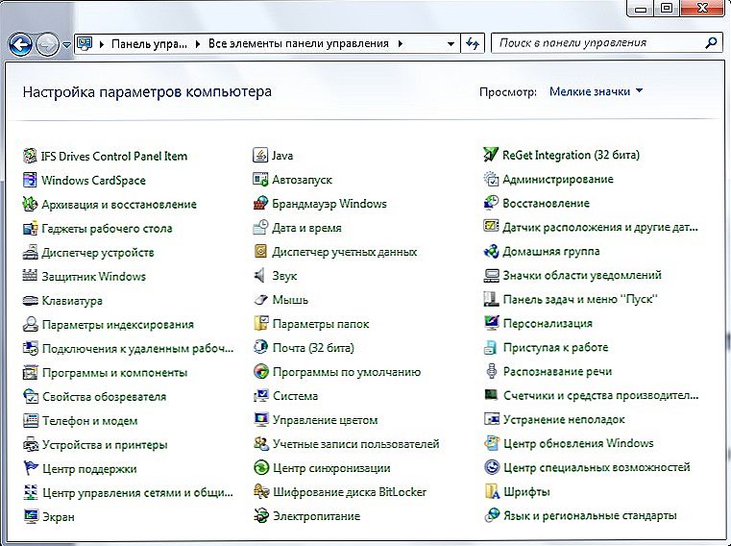Open the Архивация и восстановление icon
This screenshot has height=546, width=731.
[30, 204]
